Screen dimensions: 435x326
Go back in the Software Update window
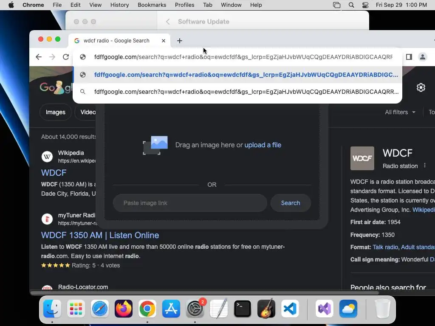coord(168,22)
